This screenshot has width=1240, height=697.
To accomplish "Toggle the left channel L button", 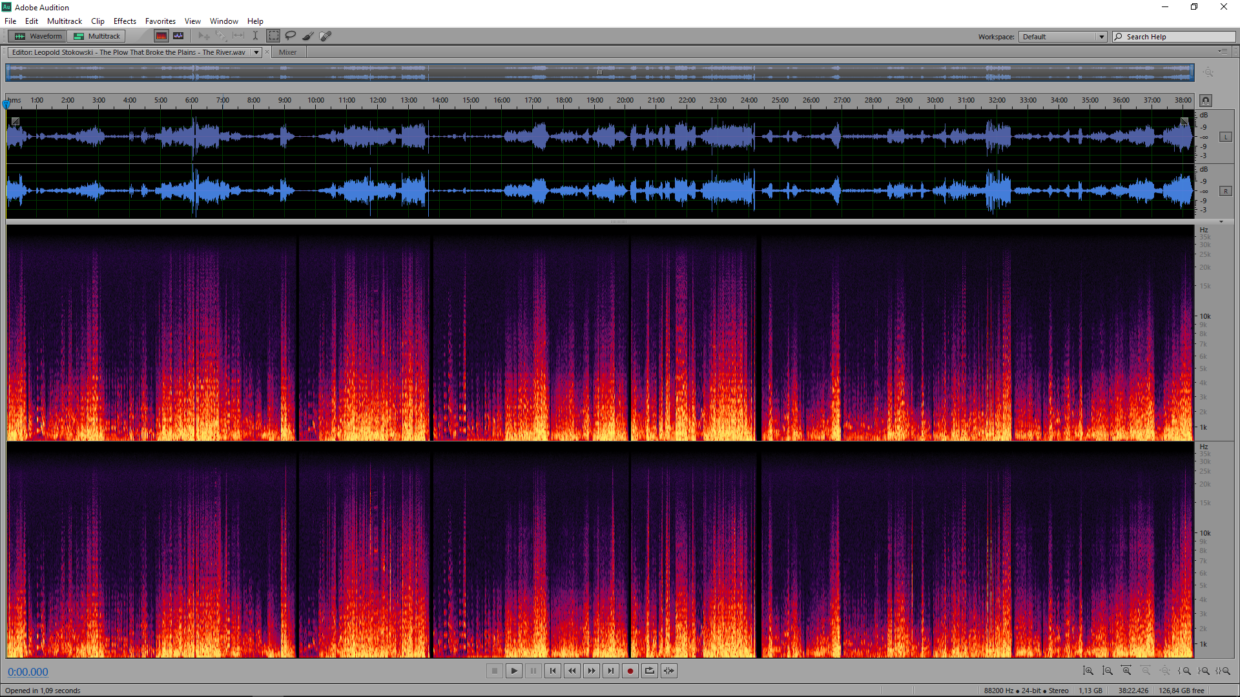I will point(1225,137).
